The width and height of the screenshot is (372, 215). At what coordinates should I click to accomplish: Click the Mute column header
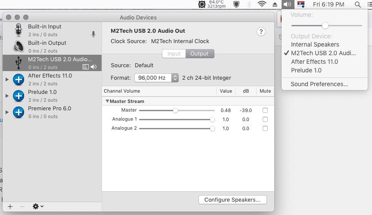265,91
